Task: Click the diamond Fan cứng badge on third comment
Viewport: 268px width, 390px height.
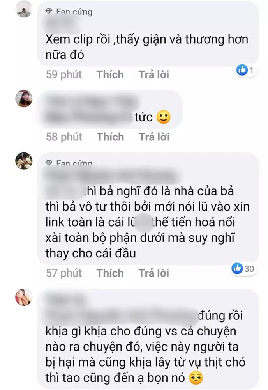Action: pyautogui.click(x=69, y=163)
